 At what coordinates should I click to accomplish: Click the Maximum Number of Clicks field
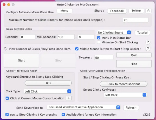click(x=135, y=20)
